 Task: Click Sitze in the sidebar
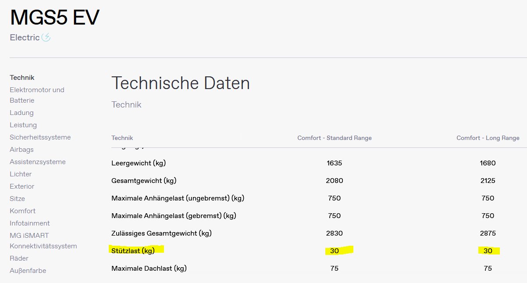17,199
